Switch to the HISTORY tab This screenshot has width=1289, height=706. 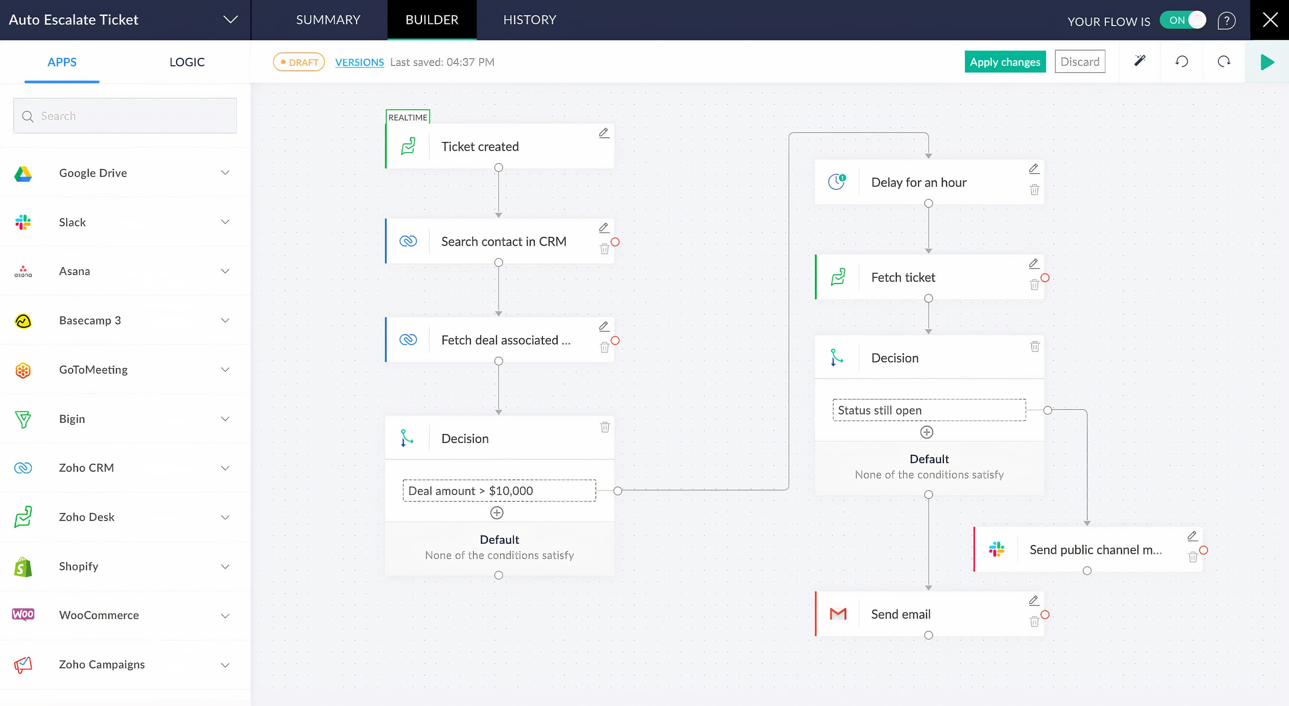click(529, 20)
